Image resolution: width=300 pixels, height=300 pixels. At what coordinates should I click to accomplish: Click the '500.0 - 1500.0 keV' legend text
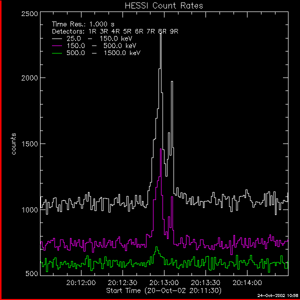pyautogui.click(x=103, y=53)
